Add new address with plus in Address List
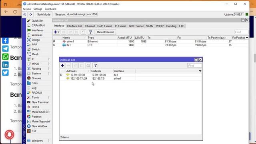256x144 pixels. (62, 66)
